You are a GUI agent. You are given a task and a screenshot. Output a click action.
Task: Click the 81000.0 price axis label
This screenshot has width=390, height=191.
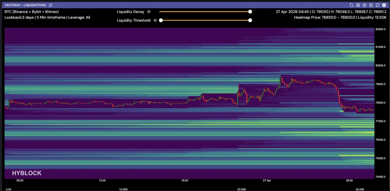pos(380,47)
